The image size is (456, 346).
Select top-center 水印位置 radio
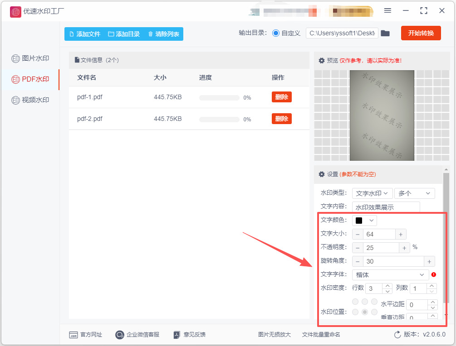coord(365,302)
